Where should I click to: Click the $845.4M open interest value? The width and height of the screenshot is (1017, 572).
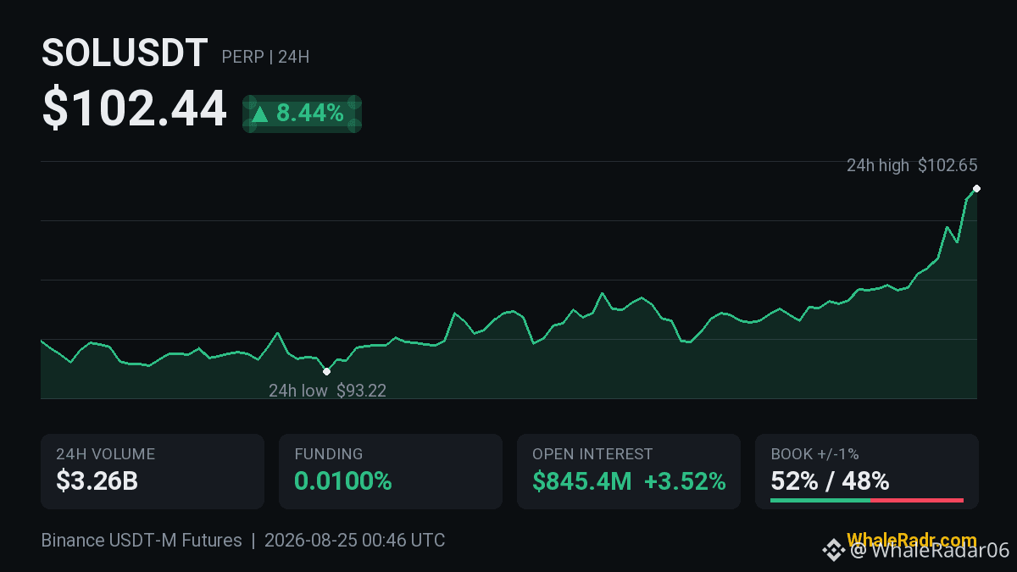(582, 481)
